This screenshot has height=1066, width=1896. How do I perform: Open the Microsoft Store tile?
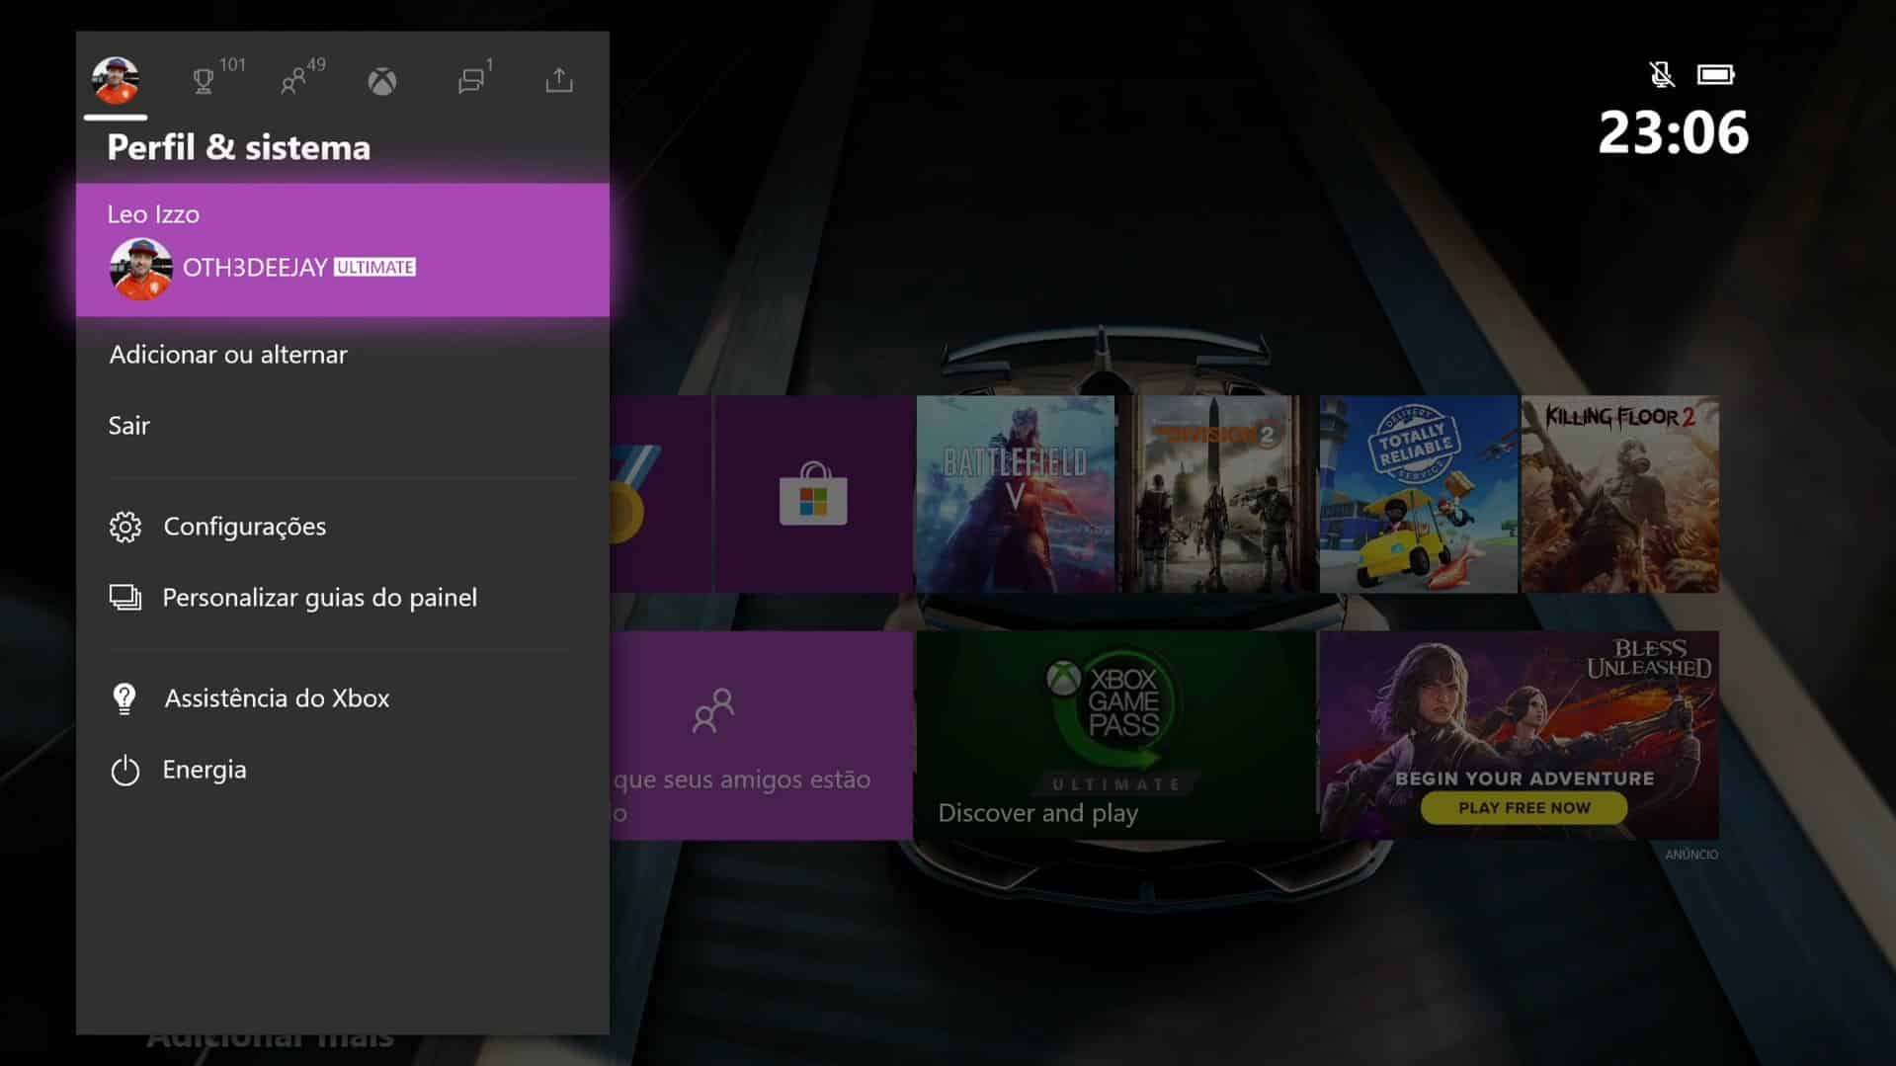(x=814, y=494)
